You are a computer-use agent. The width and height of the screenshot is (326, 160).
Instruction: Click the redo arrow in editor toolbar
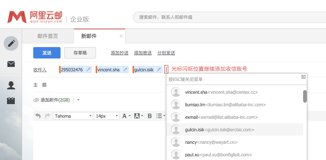pos(47,116)
